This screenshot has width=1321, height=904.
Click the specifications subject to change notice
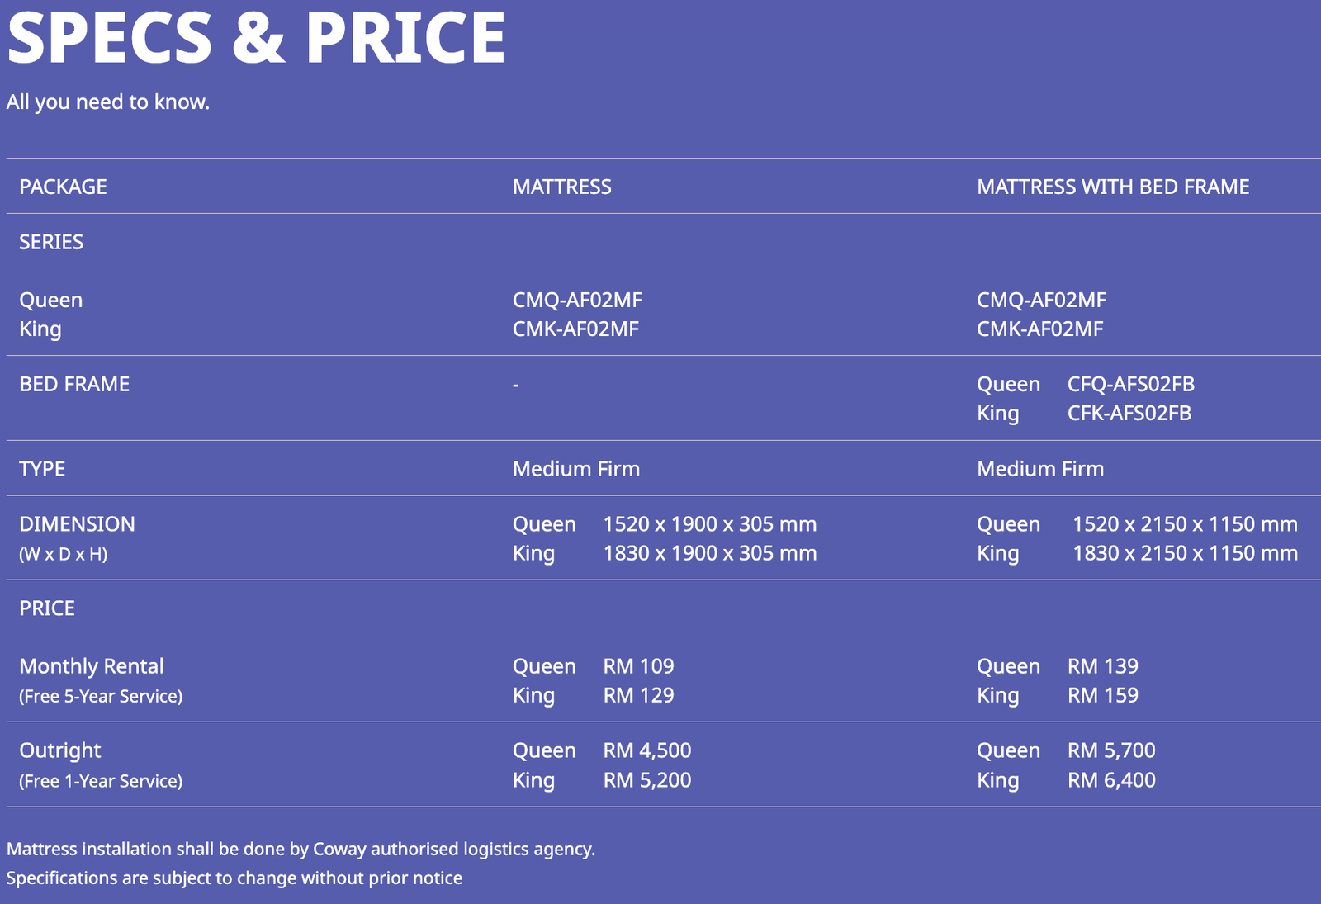tap(234, 878)
